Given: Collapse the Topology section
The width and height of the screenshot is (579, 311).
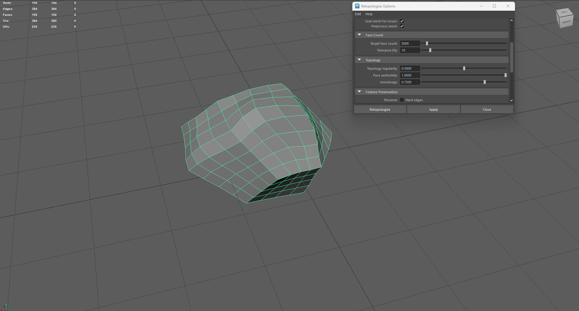Looking at the screenshot, I should pos(359,60).
